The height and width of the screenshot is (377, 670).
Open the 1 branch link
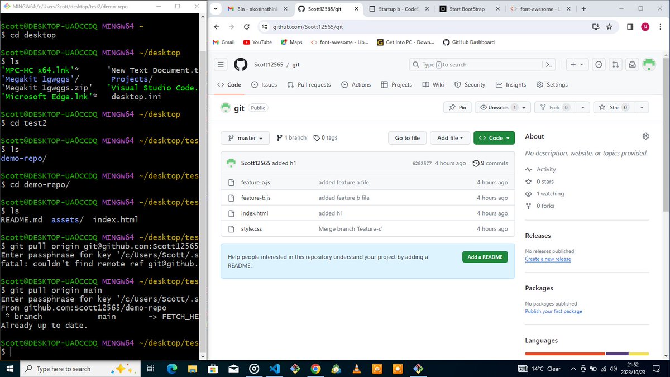tap(291, 138)
